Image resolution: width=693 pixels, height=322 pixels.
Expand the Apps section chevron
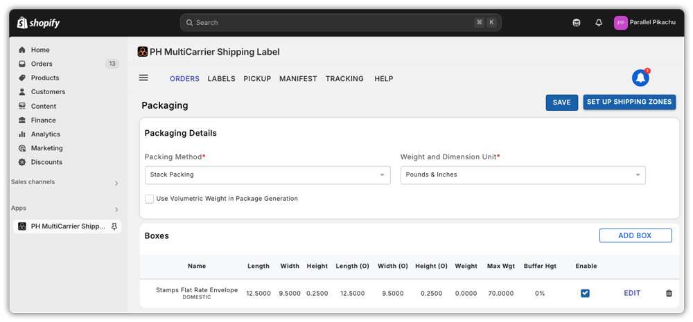coord(116,209)
